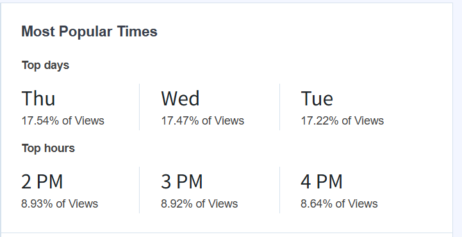462x237 pixels.
Task: Select 8.93% of Views text
Action: (x=60, y=204)
